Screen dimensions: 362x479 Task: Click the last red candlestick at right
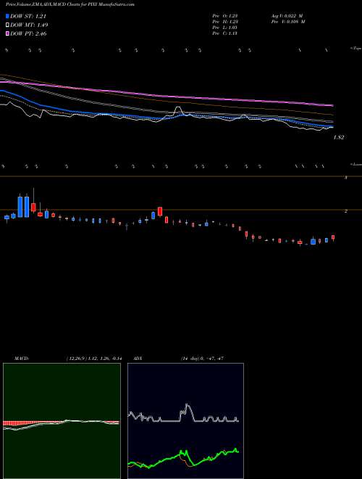[333, 237]
